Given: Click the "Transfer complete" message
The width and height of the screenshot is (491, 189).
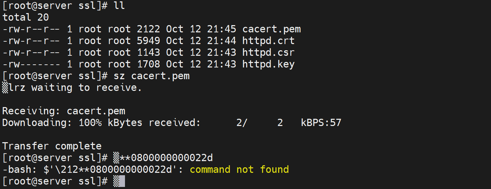Looking at the screenshot, I should (x=52, y=146).
